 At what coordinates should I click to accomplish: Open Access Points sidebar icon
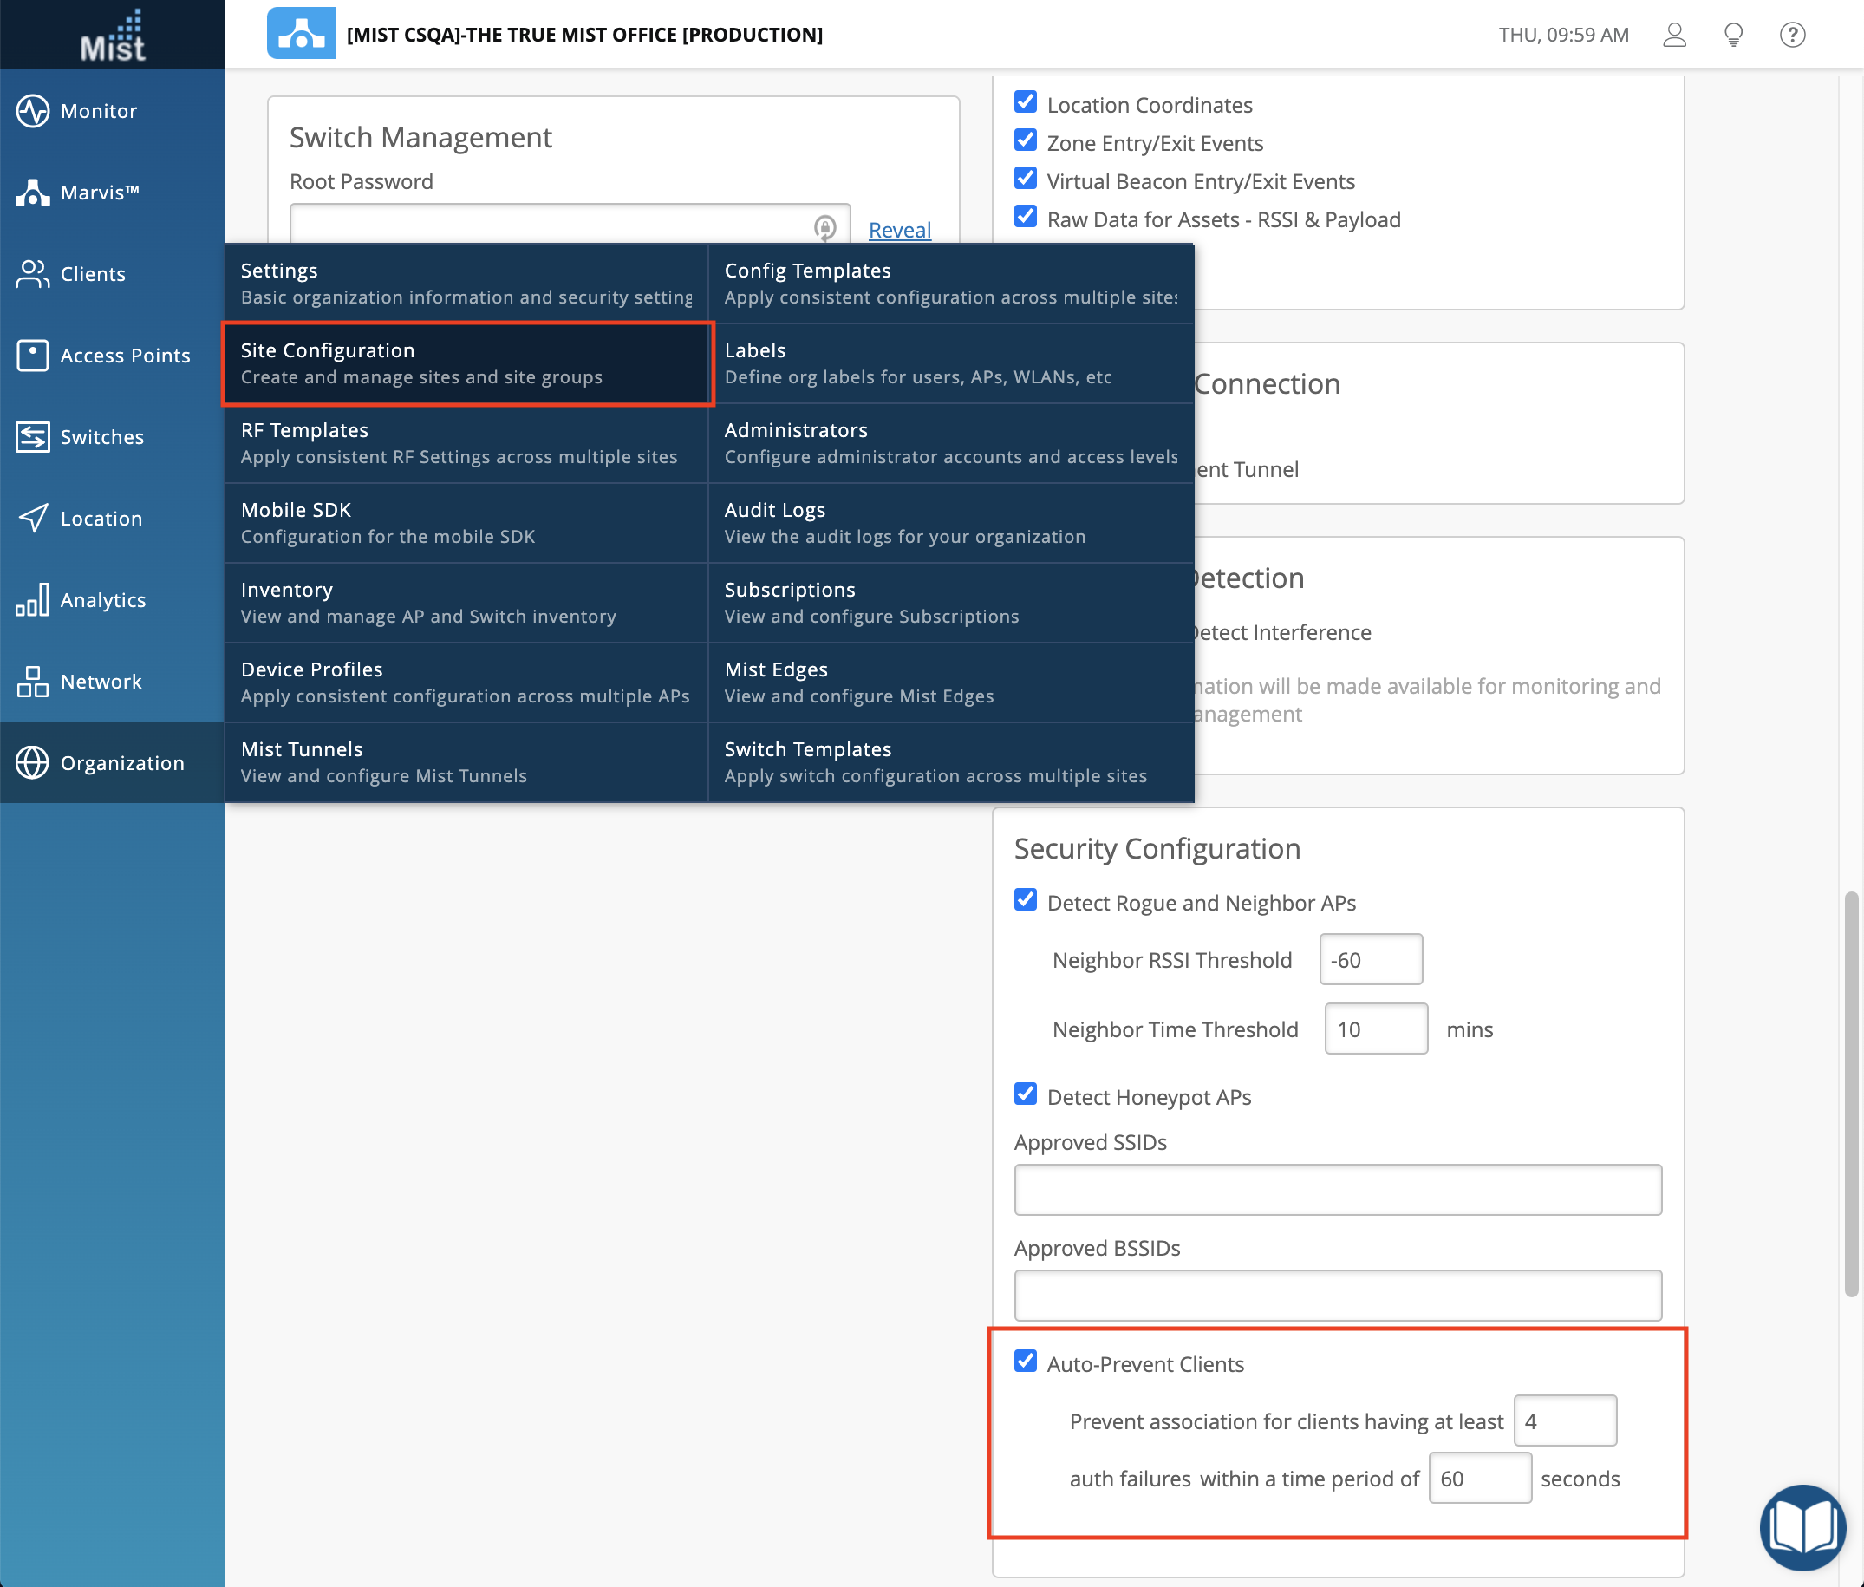tap(32, 356)
